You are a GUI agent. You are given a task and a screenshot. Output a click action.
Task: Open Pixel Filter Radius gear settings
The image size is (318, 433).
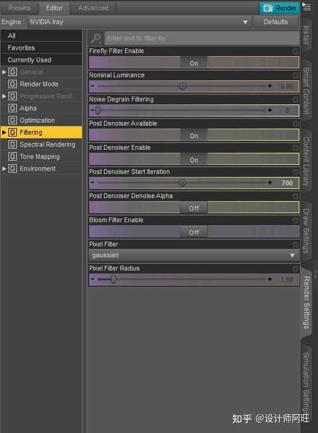296,268
